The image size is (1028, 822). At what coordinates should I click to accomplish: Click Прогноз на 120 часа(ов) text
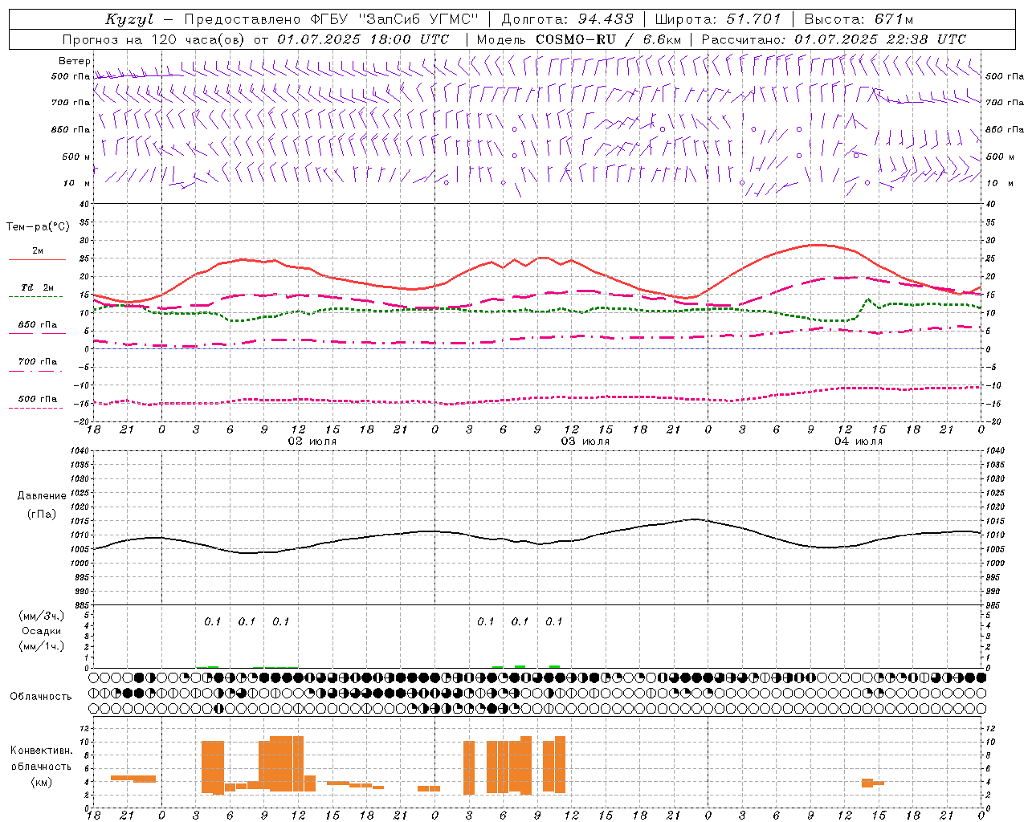pyautogui.click(x=155, y=39)
